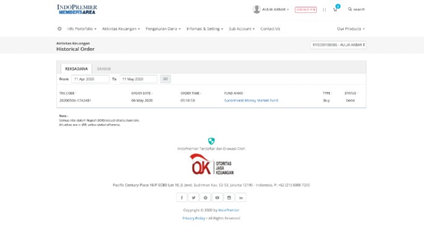Open the AULIA AKBAR user dropdown
This screenshot has width=424, height=233.
click(x=275, y=9)
